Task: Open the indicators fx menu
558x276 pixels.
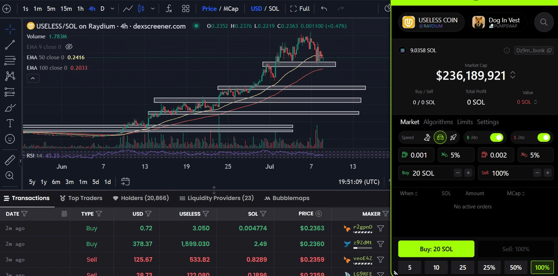Action: coord(169,8)
